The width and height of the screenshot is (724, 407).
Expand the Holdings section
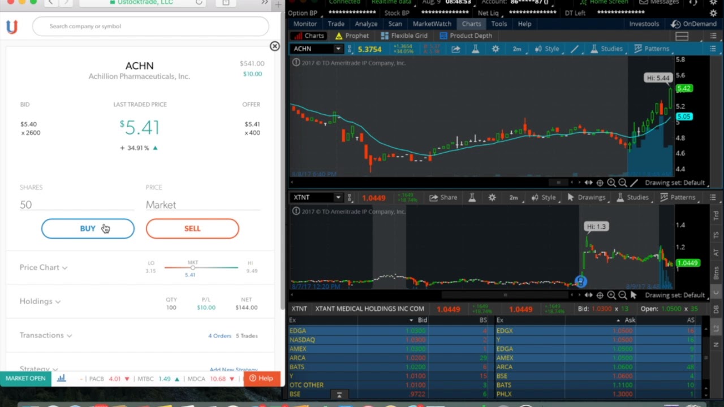click(x=40, y=301)
